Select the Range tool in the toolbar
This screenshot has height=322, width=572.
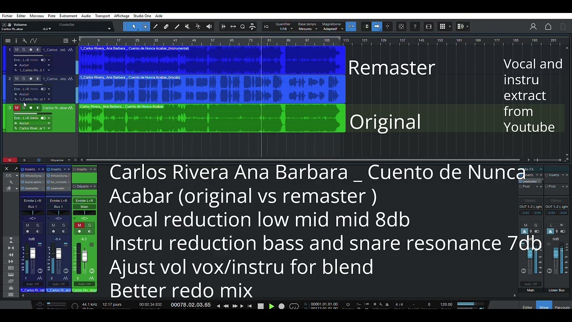point(145,27)
